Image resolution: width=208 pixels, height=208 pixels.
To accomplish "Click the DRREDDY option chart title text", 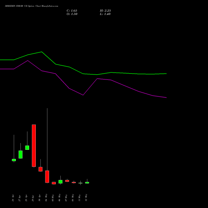I will click(32, 6).
